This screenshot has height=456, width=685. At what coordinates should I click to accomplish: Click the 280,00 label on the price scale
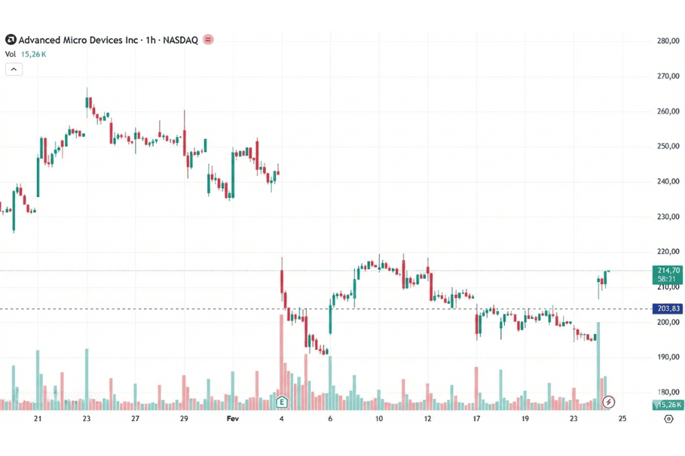click(x=667, y=40)
